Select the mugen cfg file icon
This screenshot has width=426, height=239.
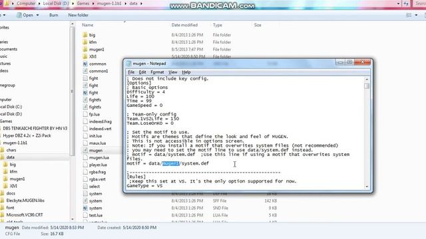85,150
